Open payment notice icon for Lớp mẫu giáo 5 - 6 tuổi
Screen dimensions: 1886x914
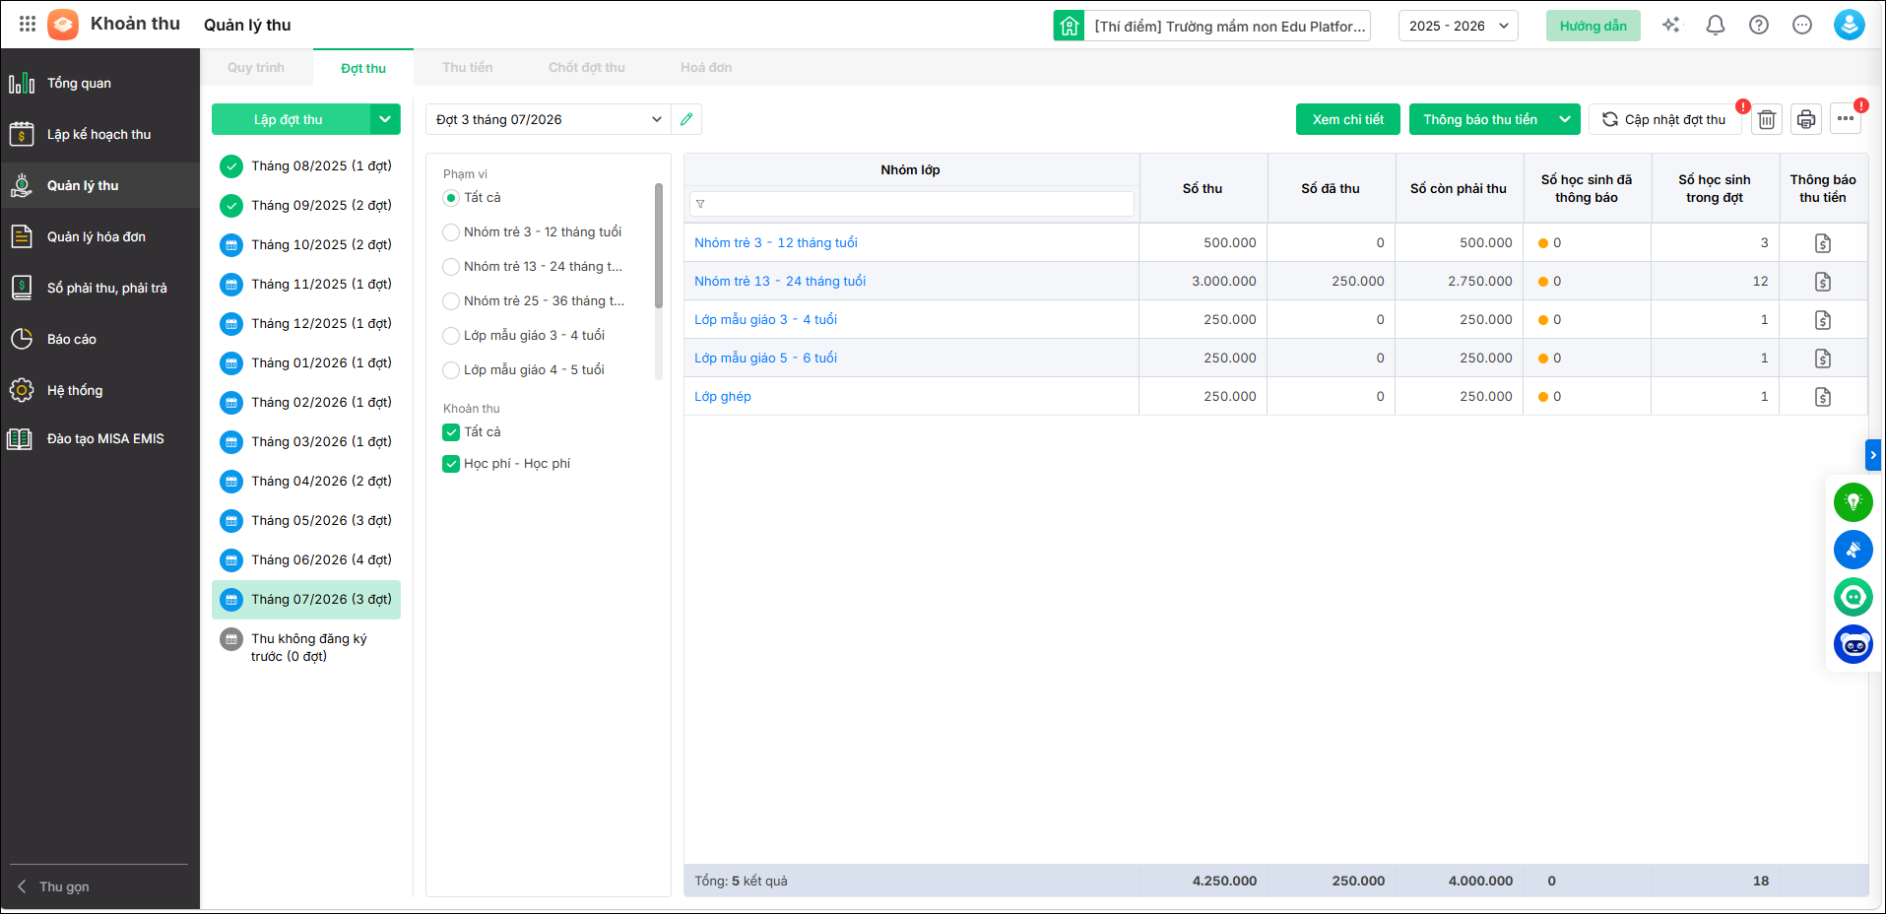pos(1823,359)
